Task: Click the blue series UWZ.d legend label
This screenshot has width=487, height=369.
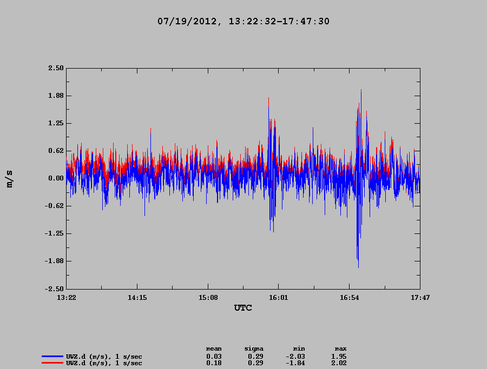Action: coord(104,357)
